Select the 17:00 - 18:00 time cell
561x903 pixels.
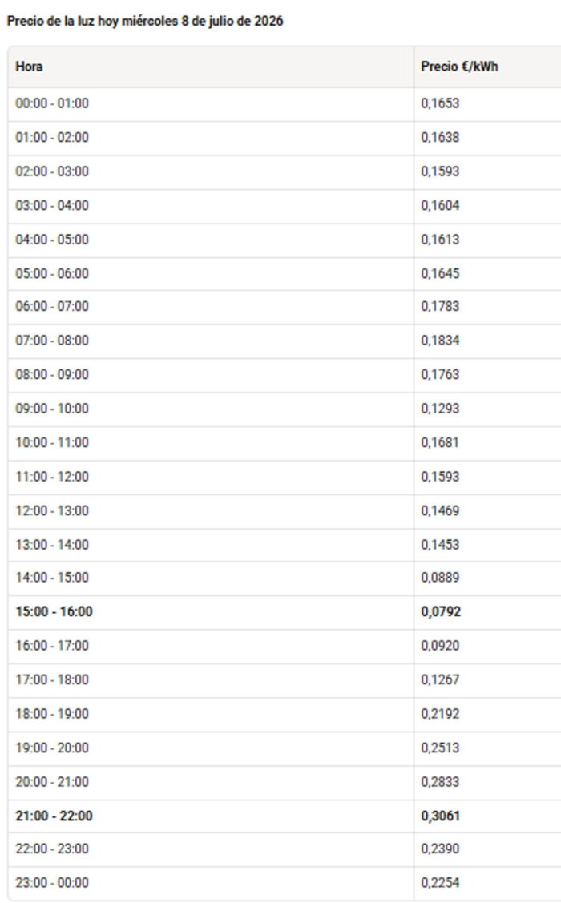[x=52, y=679]
